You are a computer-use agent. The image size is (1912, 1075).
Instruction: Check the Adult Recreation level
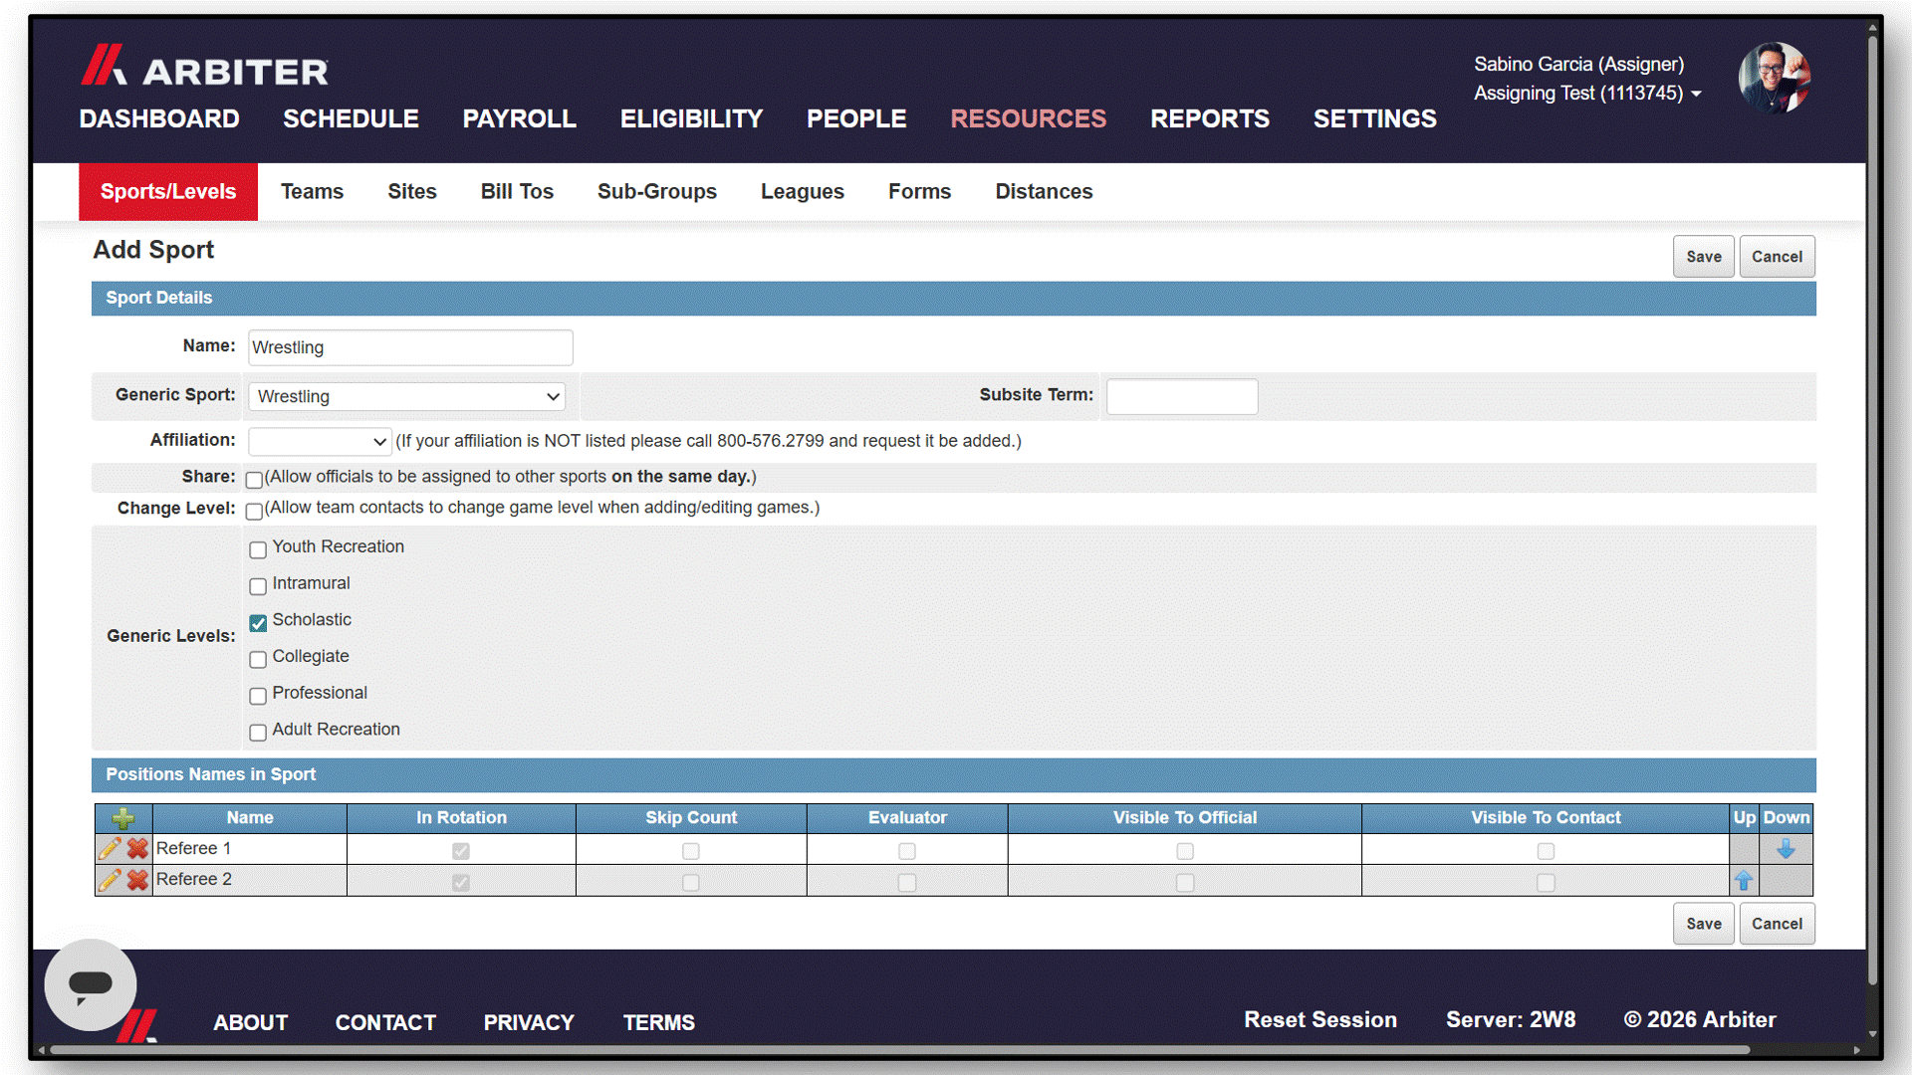click(258, 733)
